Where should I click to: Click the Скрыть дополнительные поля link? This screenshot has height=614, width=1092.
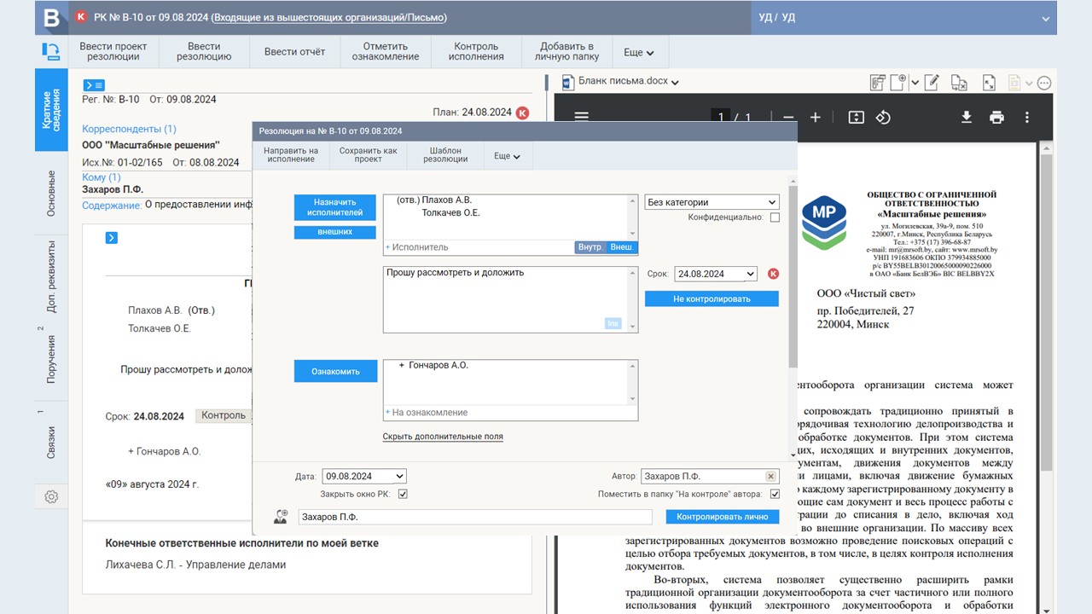point(442,437)
